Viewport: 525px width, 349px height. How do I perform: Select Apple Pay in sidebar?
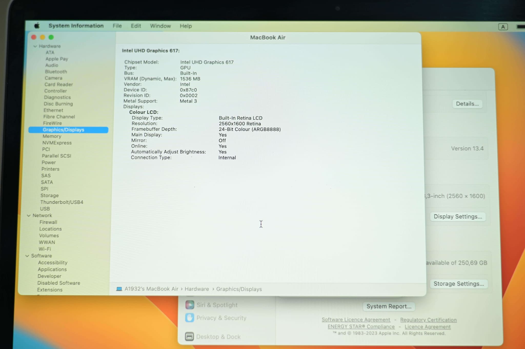[x=57, y=59]
